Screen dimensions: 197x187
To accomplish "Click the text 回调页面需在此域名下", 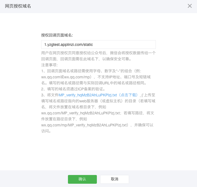I will 79,59.
